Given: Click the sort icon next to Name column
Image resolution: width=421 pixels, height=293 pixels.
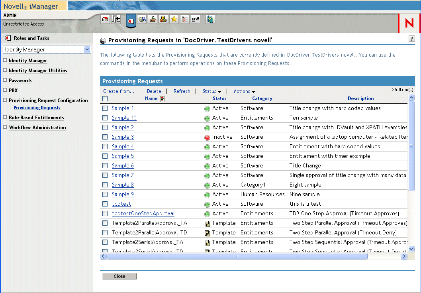Looking at the screenshot, I should 162,99.
